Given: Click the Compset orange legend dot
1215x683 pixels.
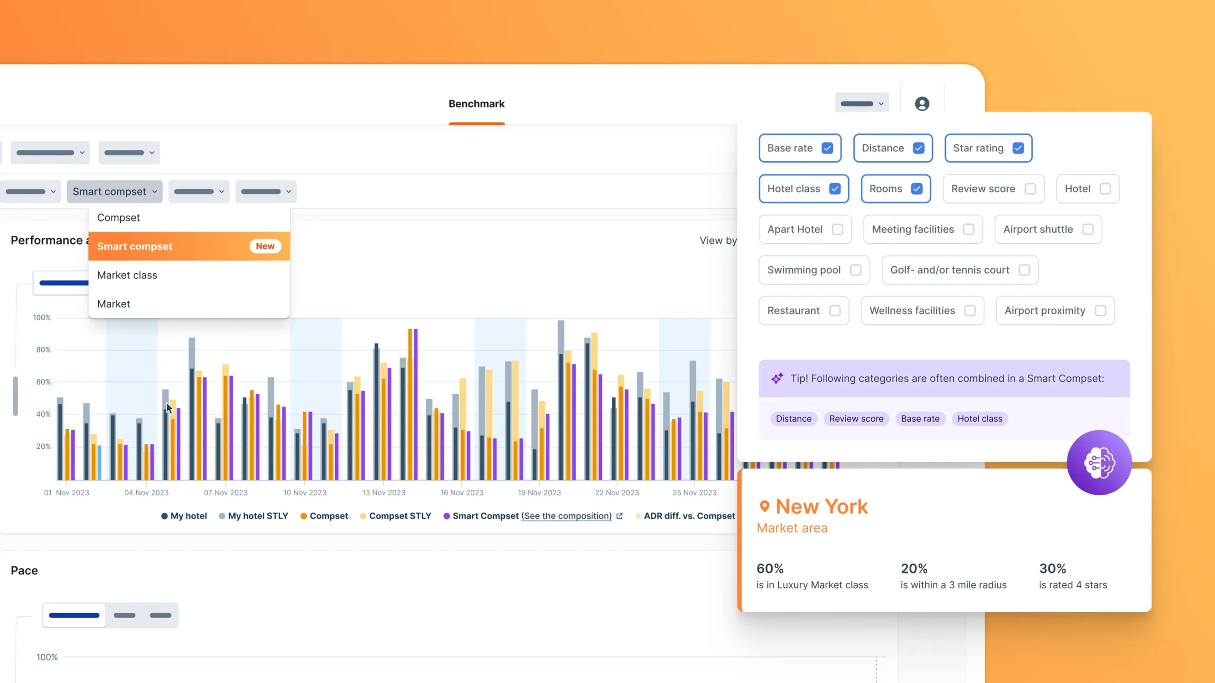Looking at the screenshot, I should (x=303, y=516).
